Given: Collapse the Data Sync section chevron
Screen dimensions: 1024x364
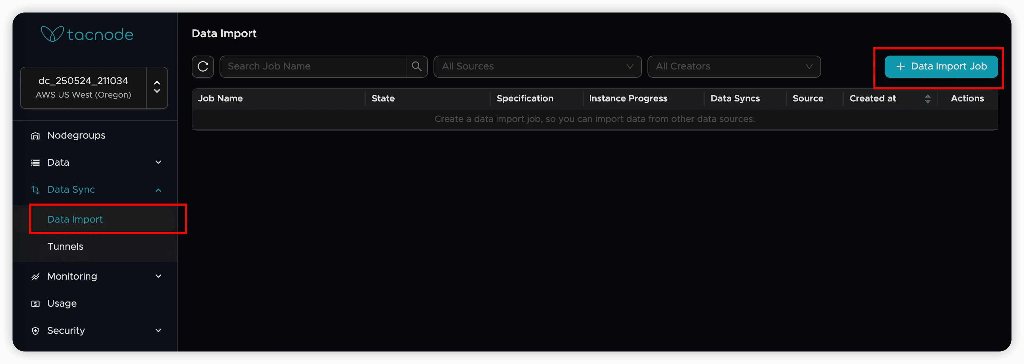Looking at the screenshot, I should tap(158, 190).
